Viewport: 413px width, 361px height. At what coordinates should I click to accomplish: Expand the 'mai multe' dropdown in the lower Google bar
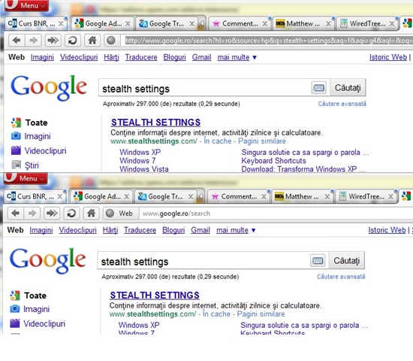tap(236, 230)
